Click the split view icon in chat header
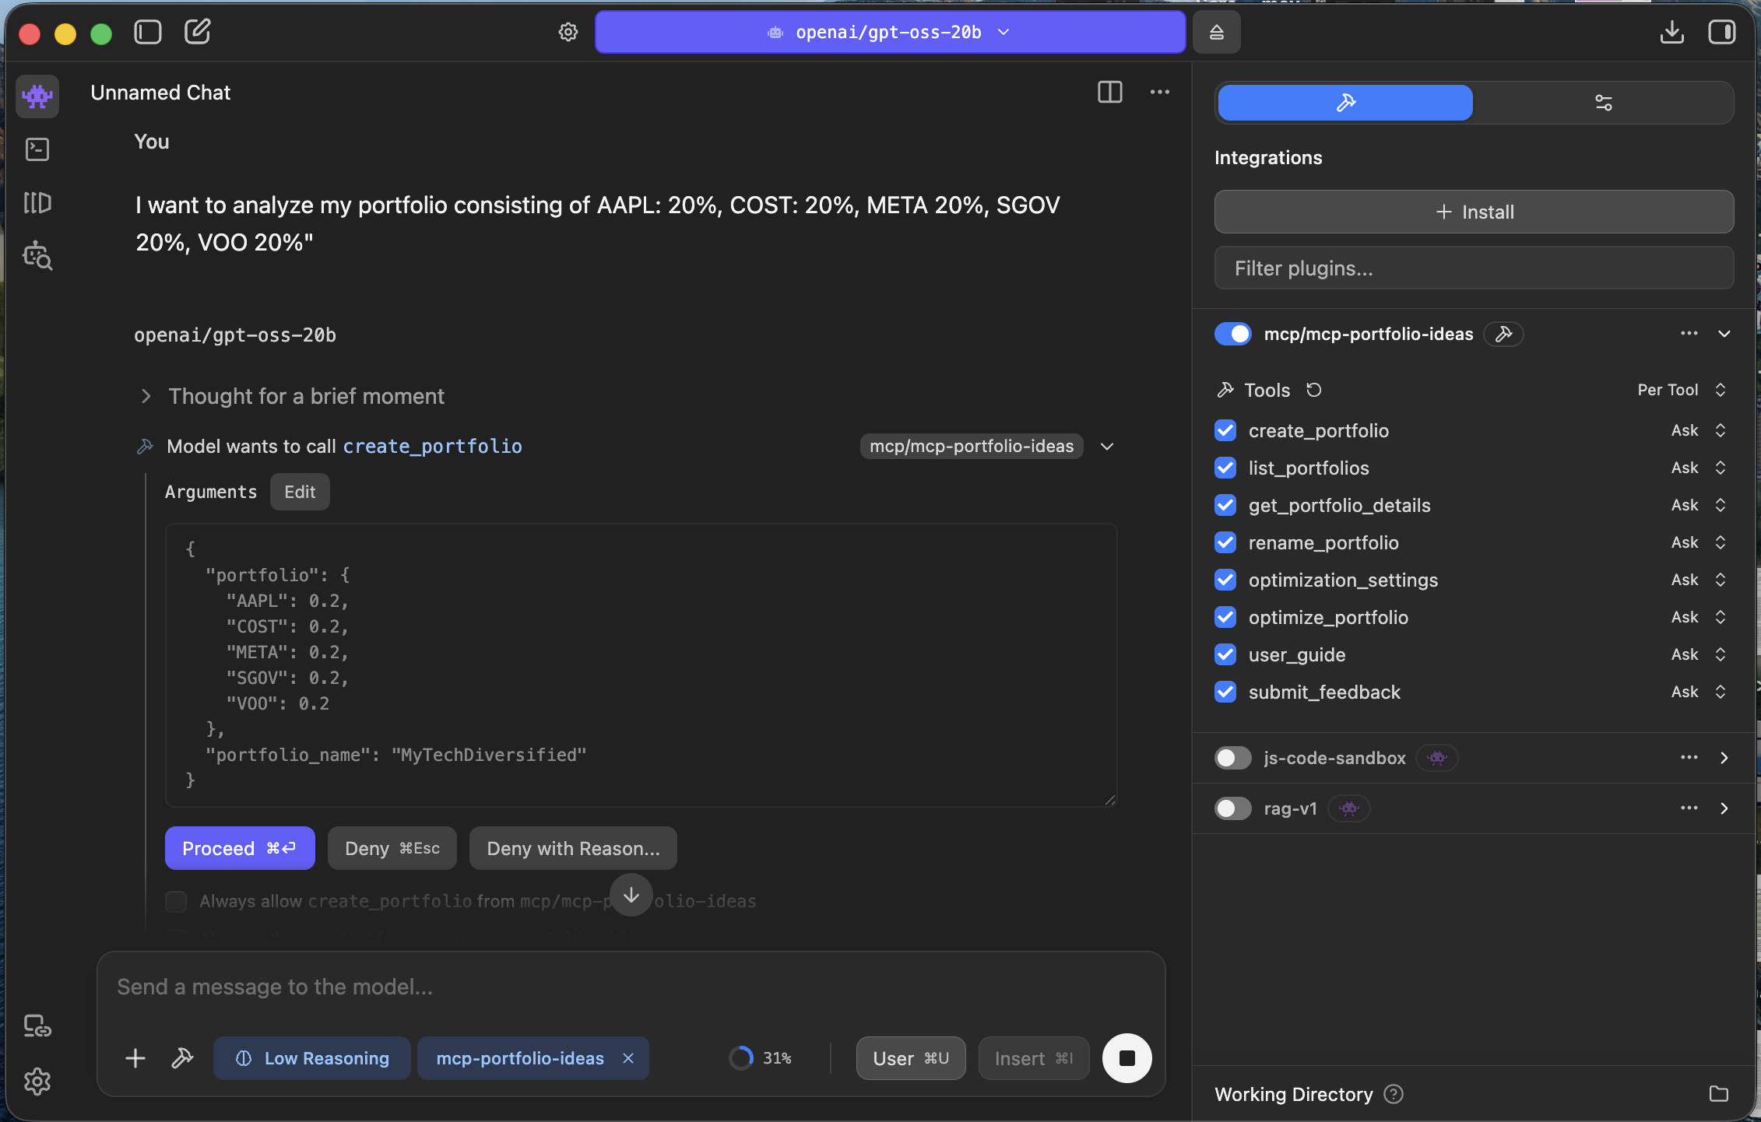Screen dimensions: 1761x1122 (1109, 92)
